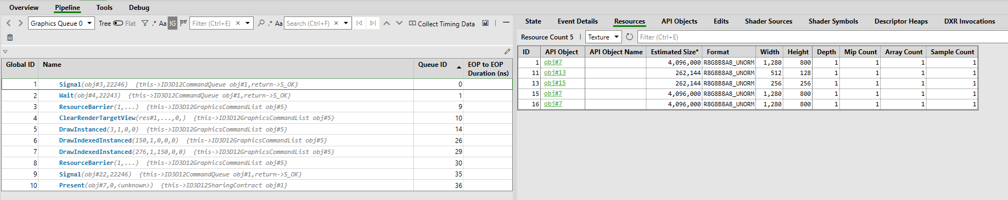This screenshot has height=200, width=1008.
Task: Expand the search history dropdown
Action: [346, 23]
